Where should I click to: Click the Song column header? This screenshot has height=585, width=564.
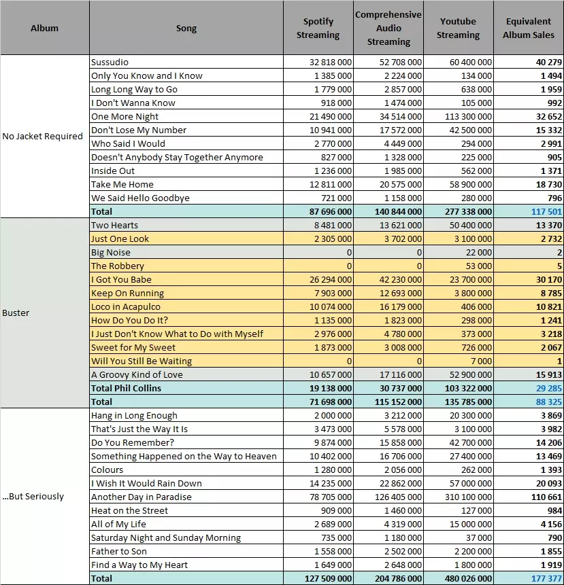(186, 28)
